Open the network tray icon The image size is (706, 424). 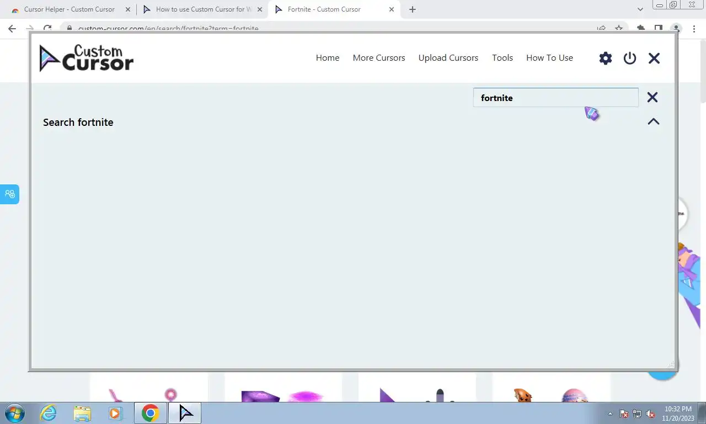coord(637,414)
